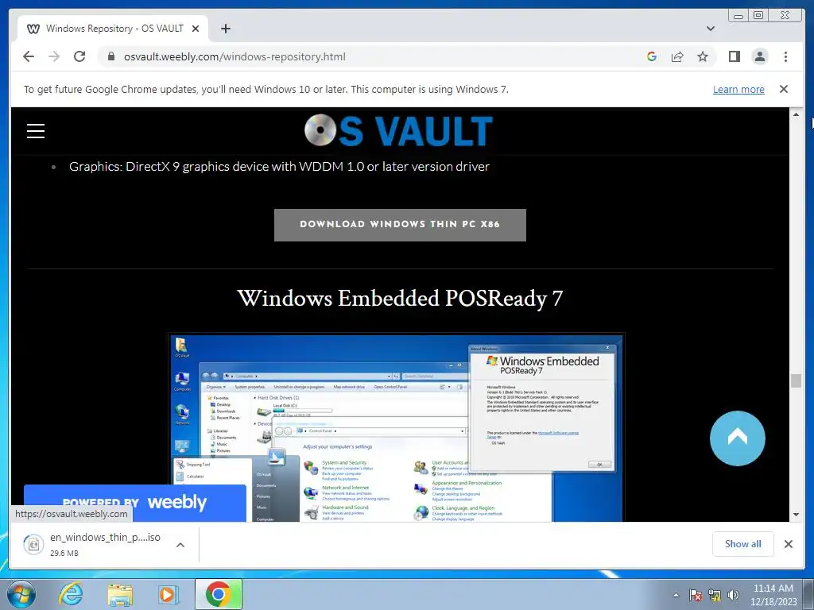Screen dimensions: 814x610
Task: Click the forward navigation arrow
Action: tap(54, 56)
